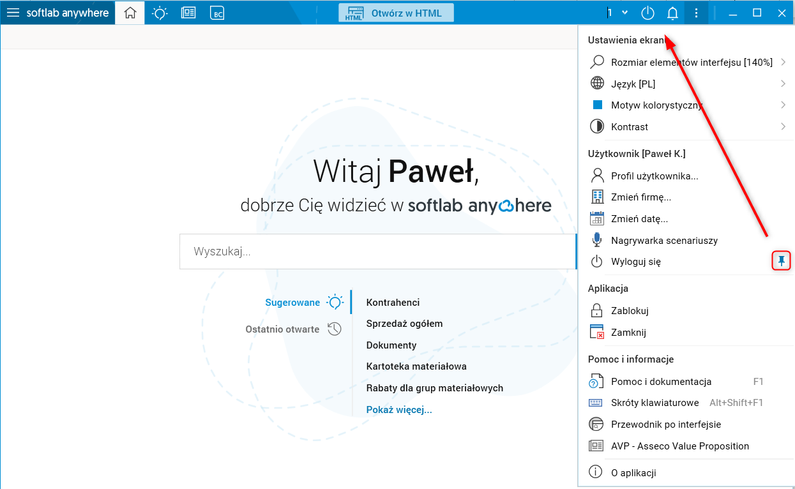This screenshot has width=795, height=489.
Task: Toggle the three-dot settings menu
Action: point(696,13)
